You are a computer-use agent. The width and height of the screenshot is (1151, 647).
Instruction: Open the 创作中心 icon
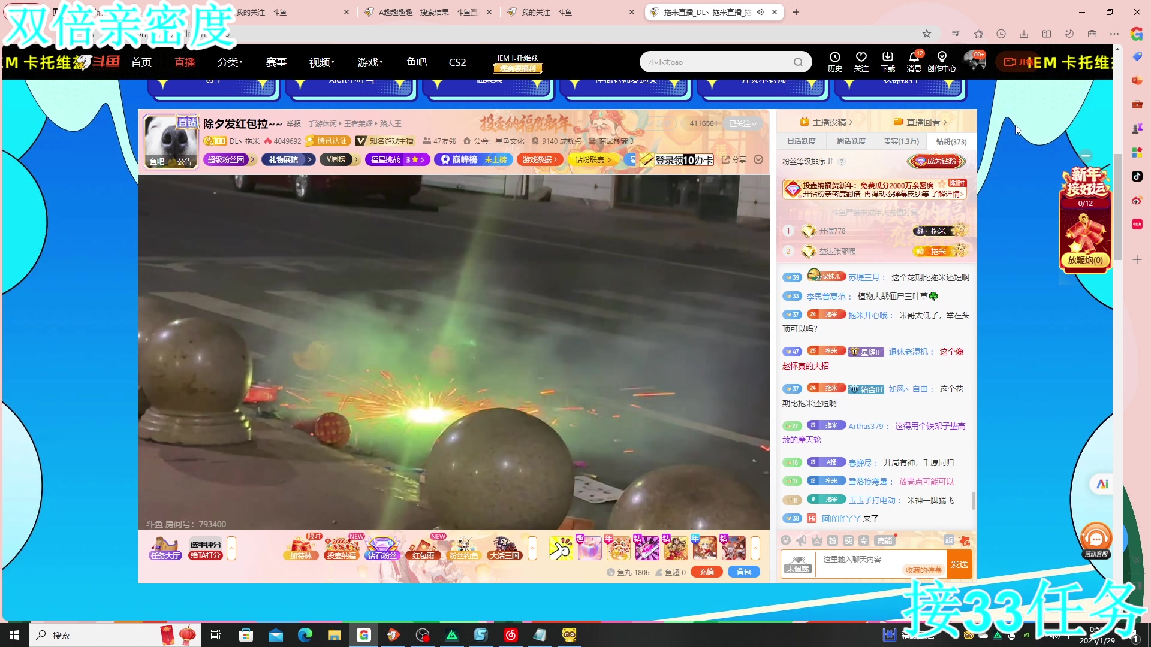[942, 61]
